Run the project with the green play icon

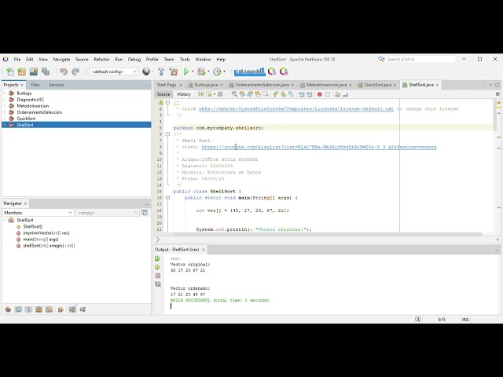pyautogui.click(x=185, y=71)
